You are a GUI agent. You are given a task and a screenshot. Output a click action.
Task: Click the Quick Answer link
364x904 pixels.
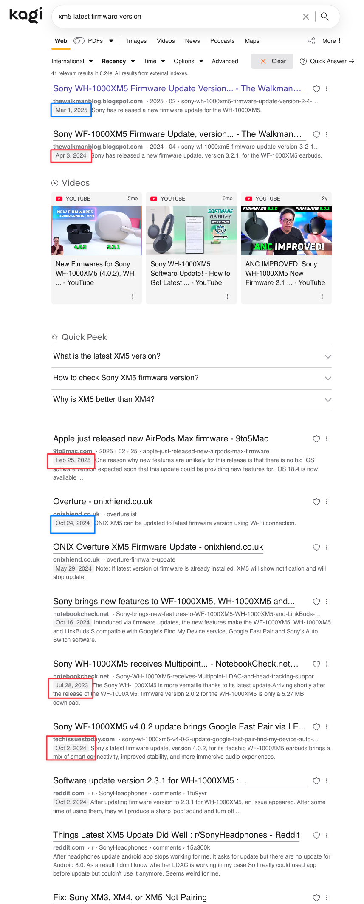(327, 61)
